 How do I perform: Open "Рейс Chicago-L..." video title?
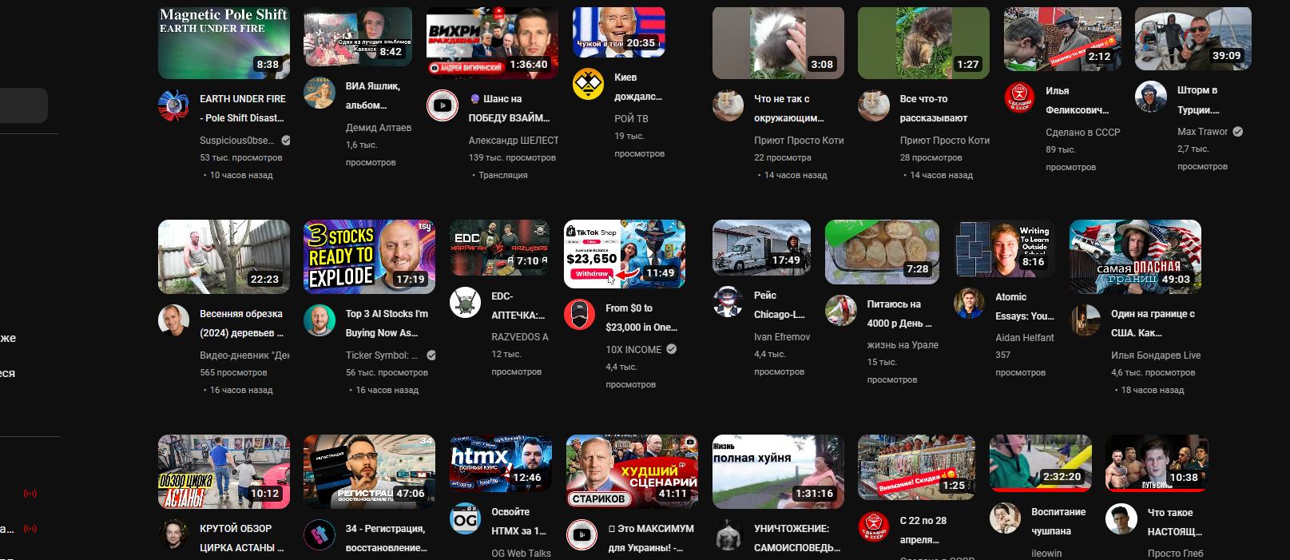click(x=780, y=304)
